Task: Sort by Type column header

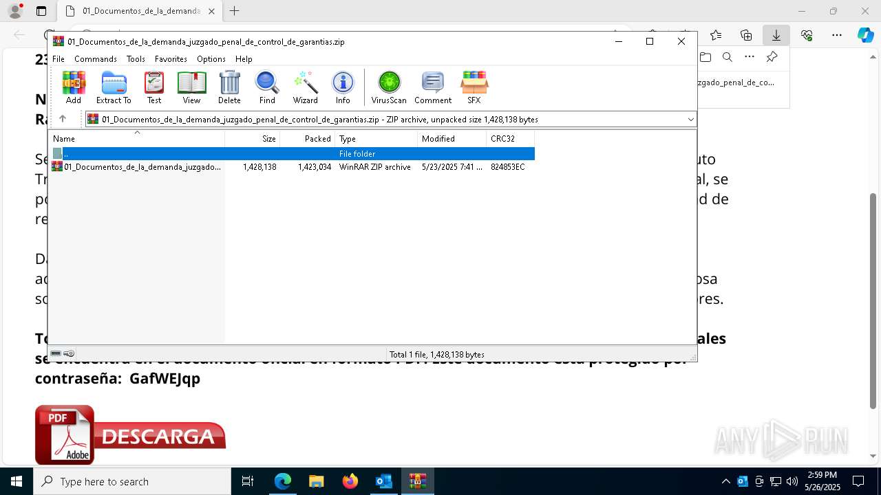Action: pos(376,138)
